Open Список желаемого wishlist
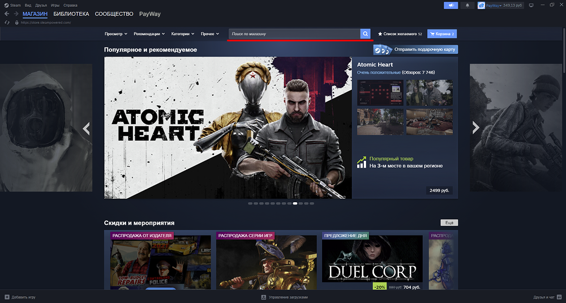The width and height of the screenshot is (566, 303). click(400, 34)
